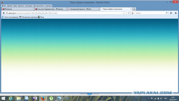Open the Правка menu

pos(10,6)
